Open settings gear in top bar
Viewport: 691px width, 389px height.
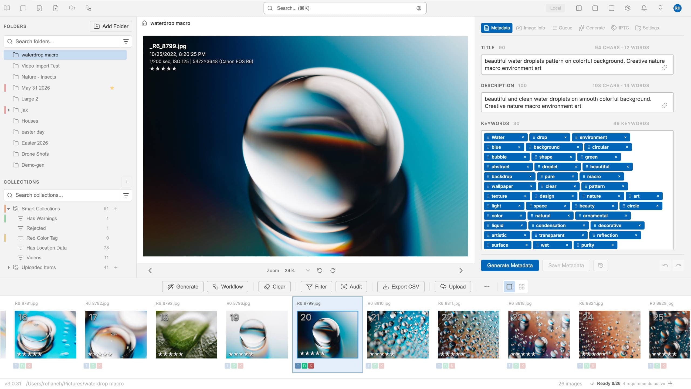[628, 8]
